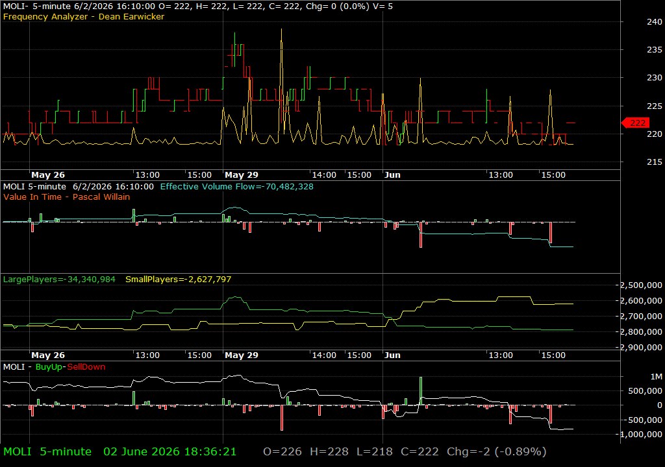
Task: Select the 'Frequency Analyzer - Dean Earwicker' indicator label
Action: click(84, 16)
